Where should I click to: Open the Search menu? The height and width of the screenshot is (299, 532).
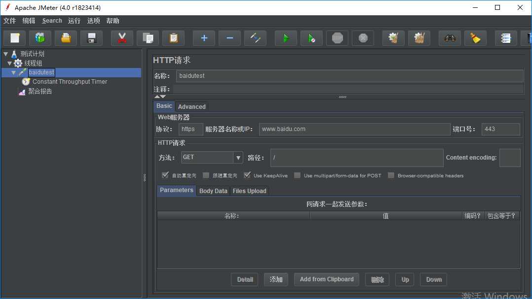coord(52,21)
